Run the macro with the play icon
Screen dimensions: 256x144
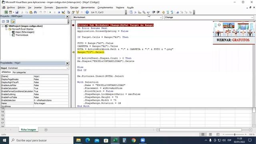pos(50,12)
